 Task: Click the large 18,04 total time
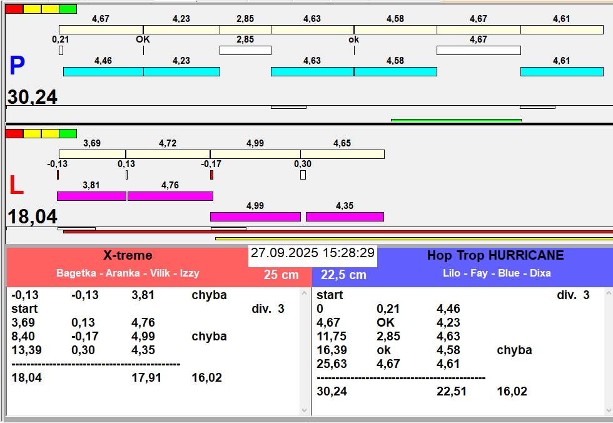tap(33, 217)
